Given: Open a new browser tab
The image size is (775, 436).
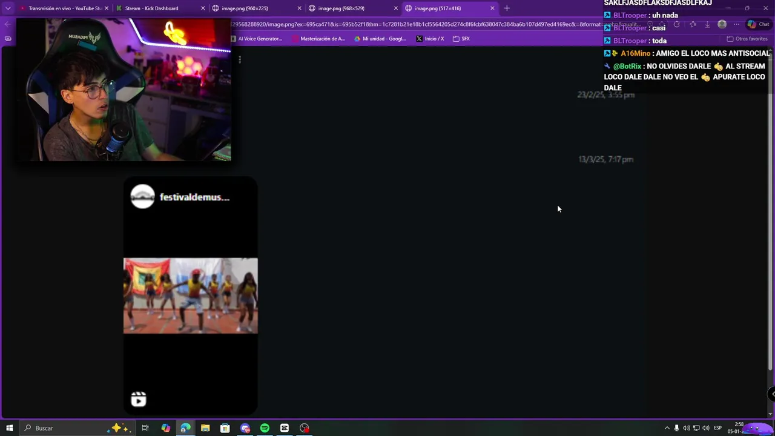Looking at the screenshot, I should 507,8.
